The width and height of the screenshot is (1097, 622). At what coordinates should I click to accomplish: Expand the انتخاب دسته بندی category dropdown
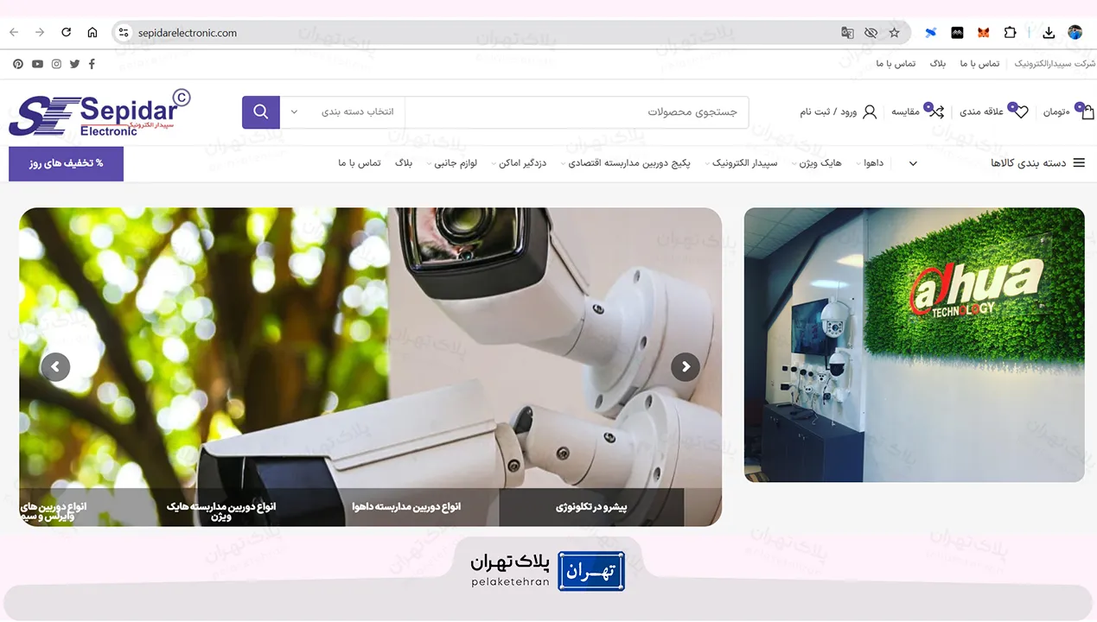click(x=342, y=112)
